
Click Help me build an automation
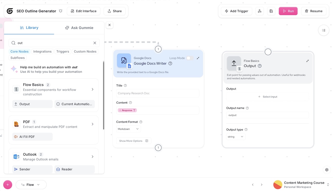[x=54, y=69]
